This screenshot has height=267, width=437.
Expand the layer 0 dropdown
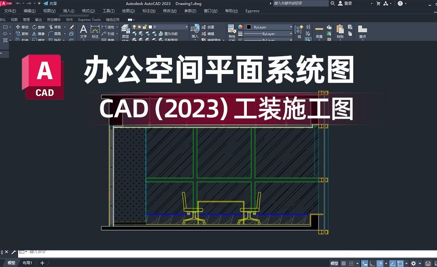(187, 27)
